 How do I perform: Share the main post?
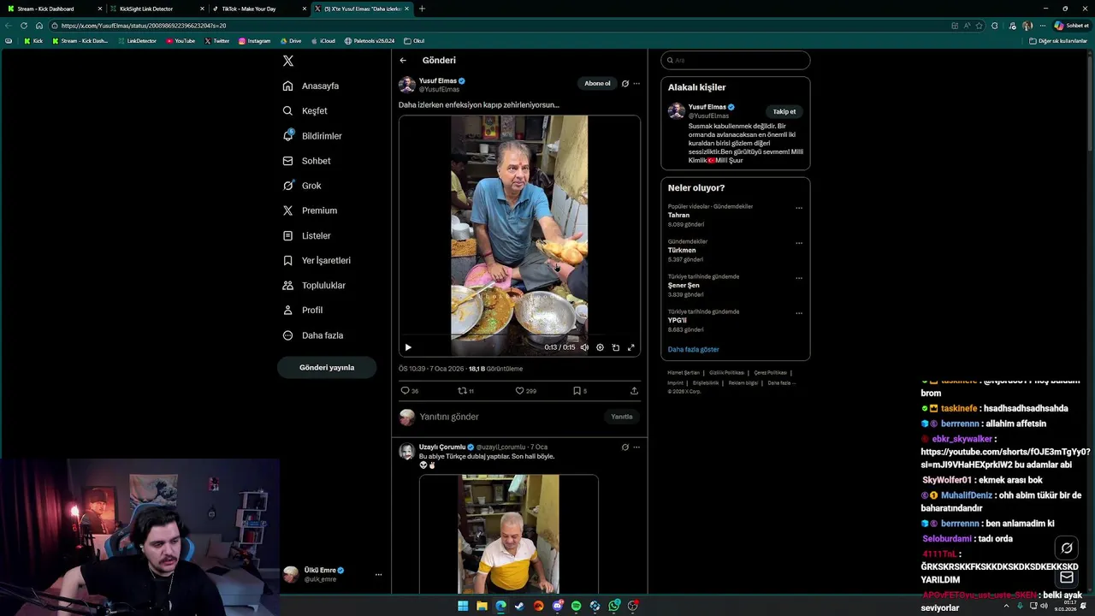tap(634, 391)
